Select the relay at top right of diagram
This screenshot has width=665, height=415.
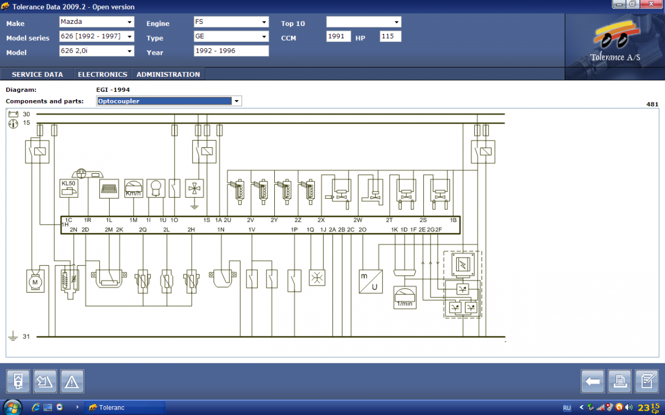[x=483, y=151]
